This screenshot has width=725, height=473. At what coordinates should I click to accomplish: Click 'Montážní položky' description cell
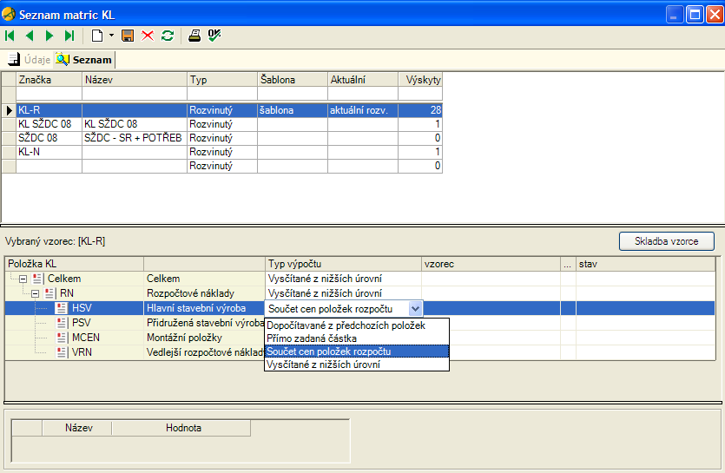click(204, 338)
